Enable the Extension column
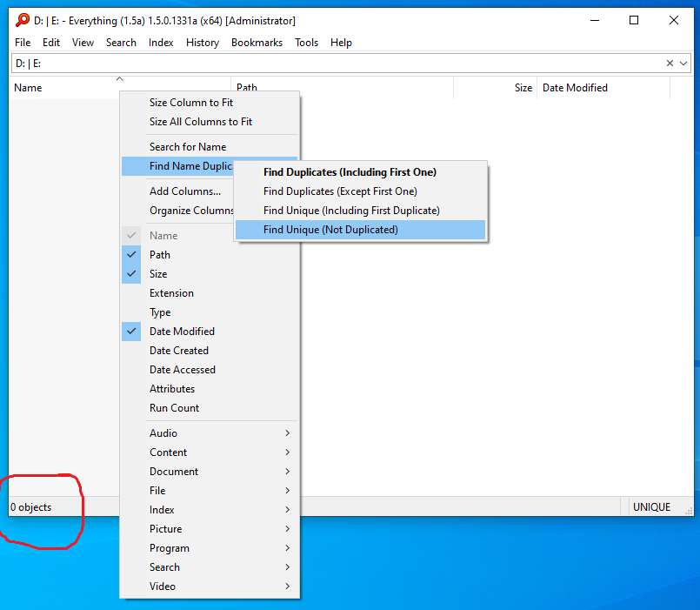Viewport: 700px width, 610px height. [x=210, y=293]
